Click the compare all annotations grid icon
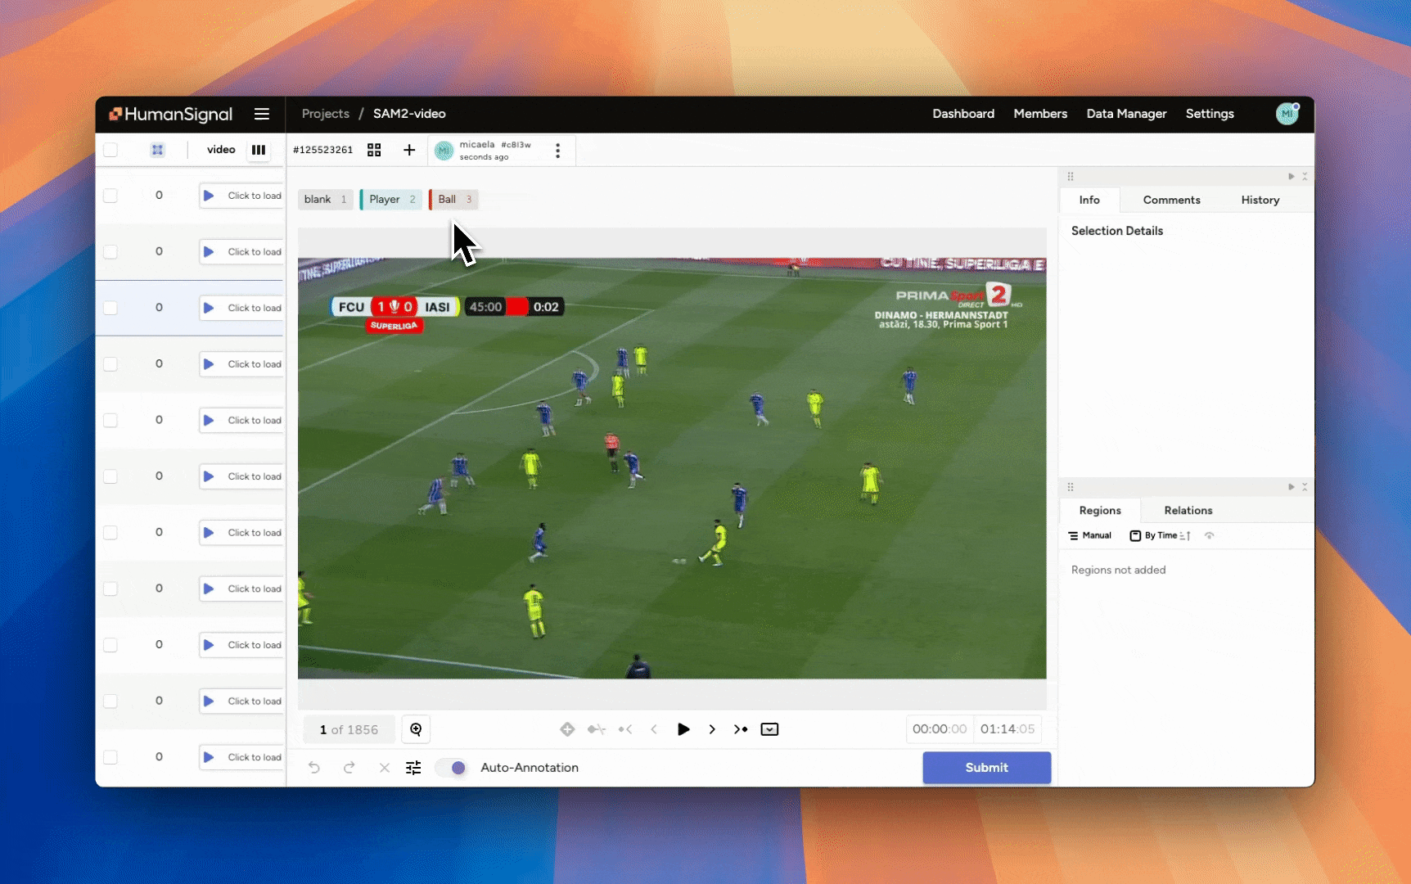 point(374,150)
